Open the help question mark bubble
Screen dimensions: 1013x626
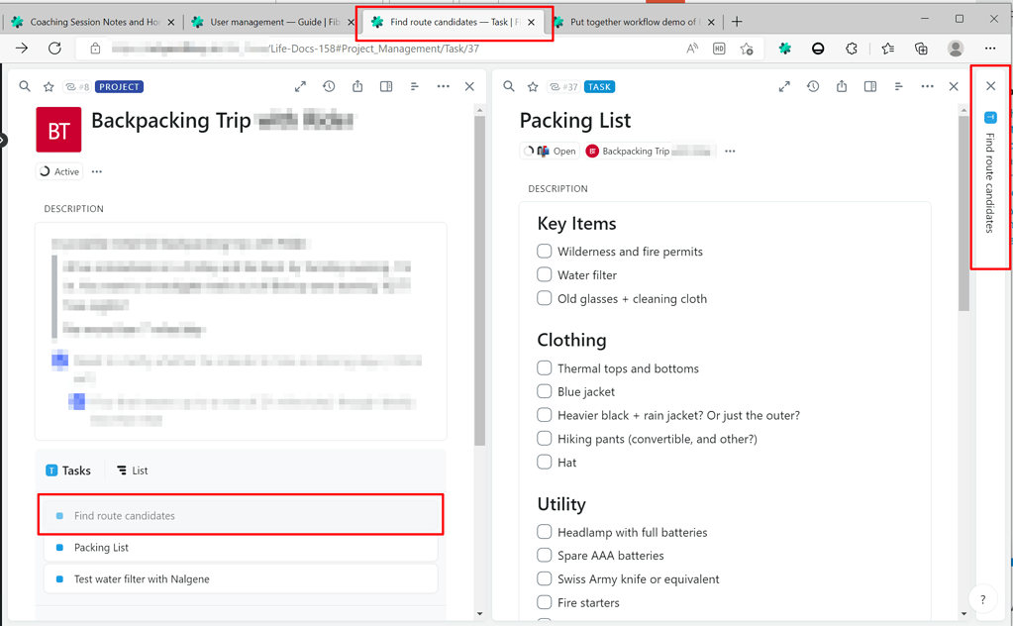[x=982, y=599]
